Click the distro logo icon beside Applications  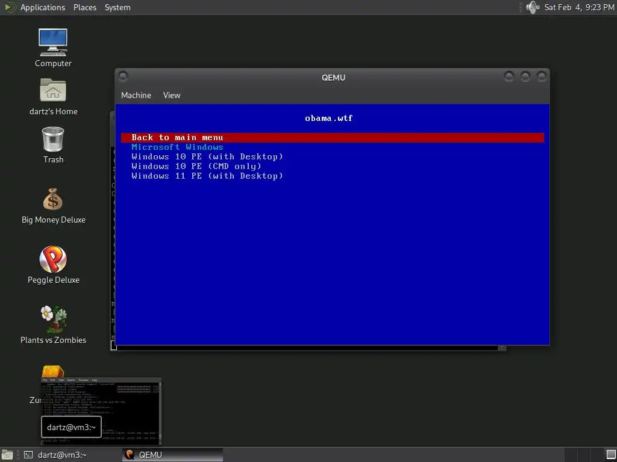tap(10, 7)
